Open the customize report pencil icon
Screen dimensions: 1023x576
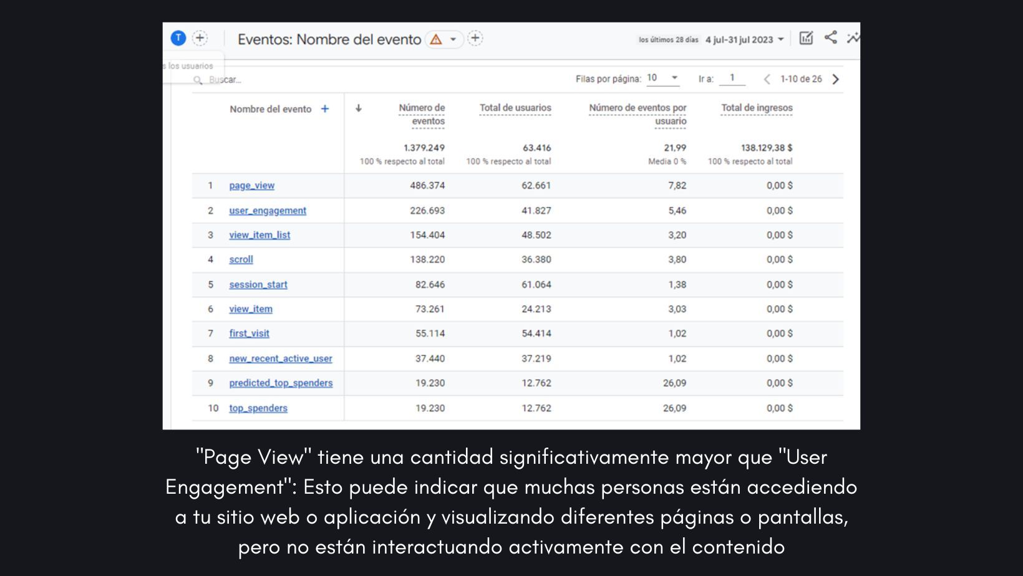tap(806, 39)
